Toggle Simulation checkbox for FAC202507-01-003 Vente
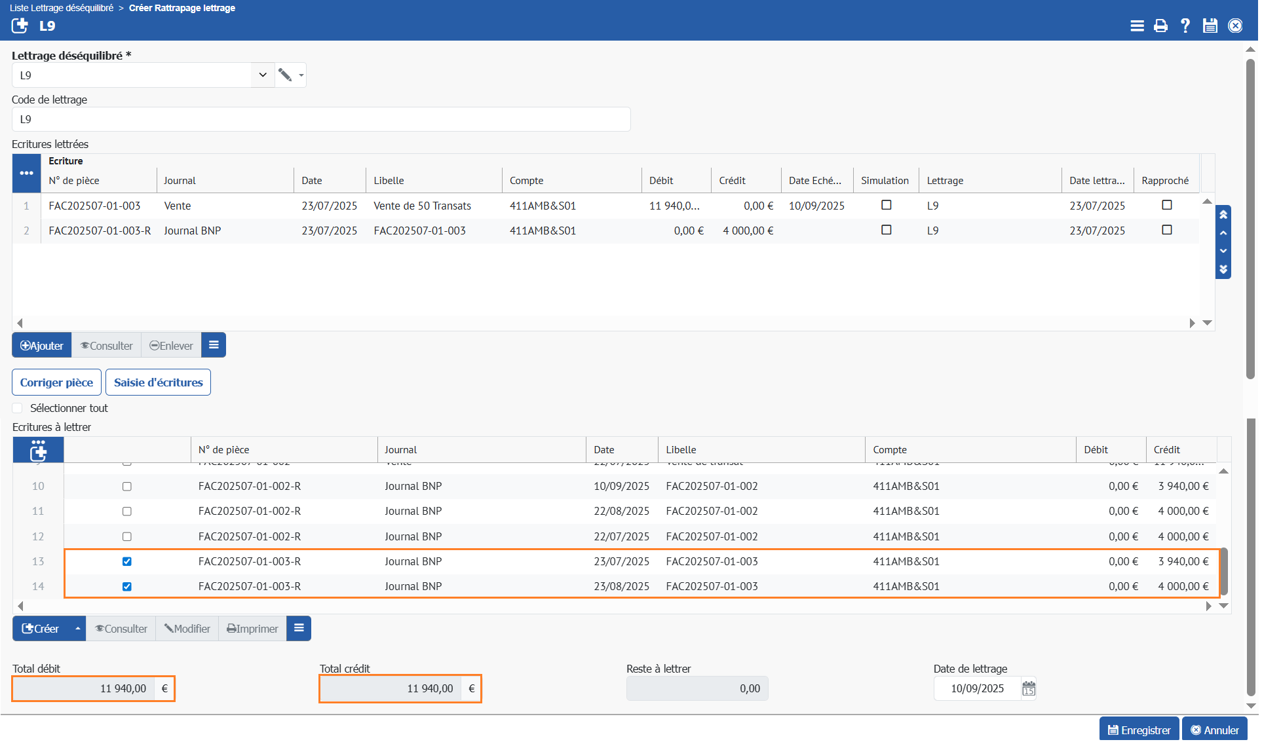The width and height of the screenshot is (1262, 744). click(886, 205)
